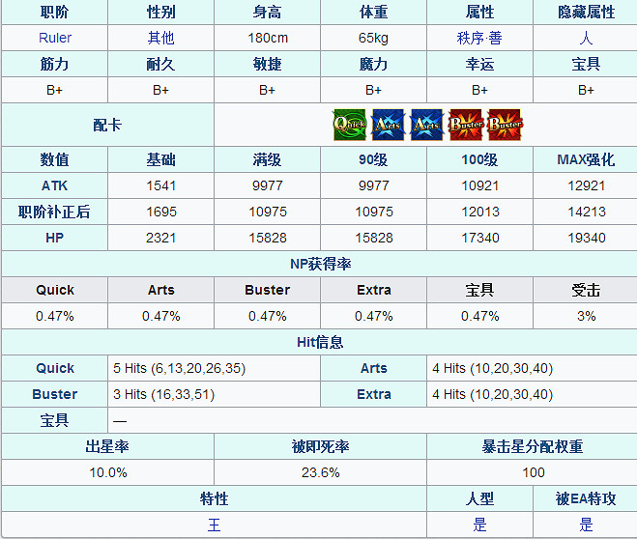Select the Arts label in Hit信息 section
This screenshot has height=539, width=637.
[374, 368]
